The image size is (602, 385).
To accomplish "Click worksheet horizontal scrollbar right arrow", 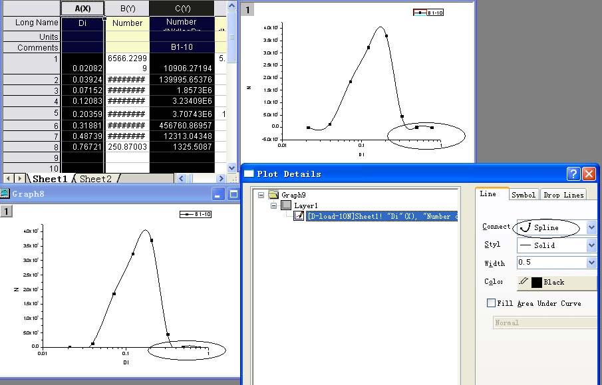I will coord(220,178).
